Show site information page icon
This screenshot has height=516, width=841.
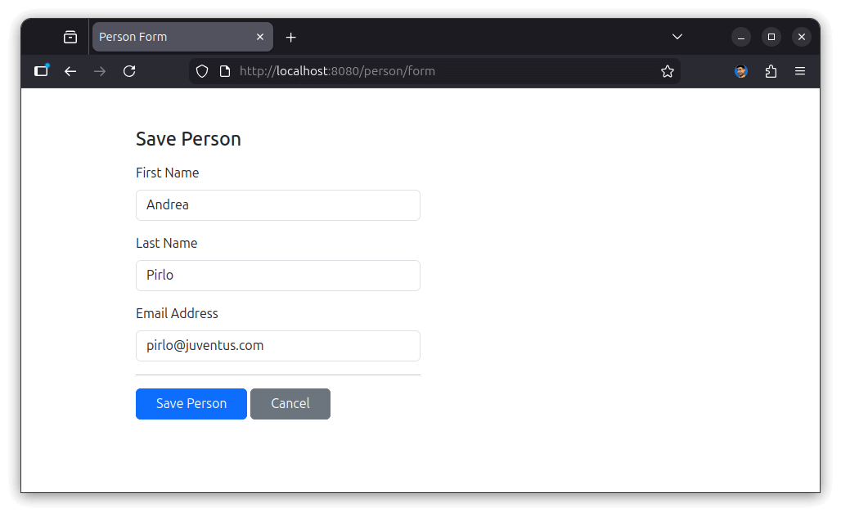225,71
